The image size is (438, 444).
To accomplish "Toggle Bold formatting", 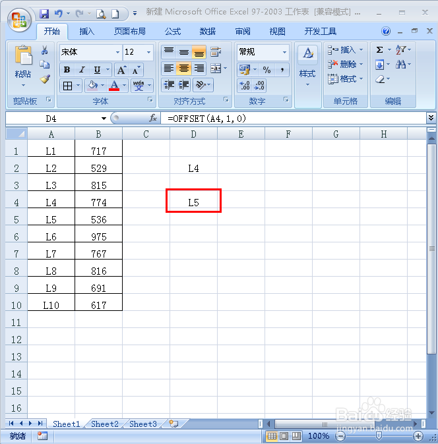I will point(67,70).
